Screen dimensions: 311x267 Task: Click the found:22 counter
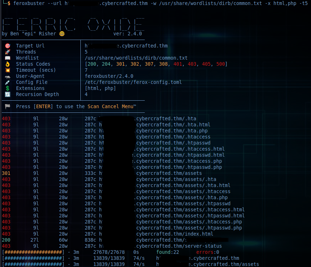point(168,252)
